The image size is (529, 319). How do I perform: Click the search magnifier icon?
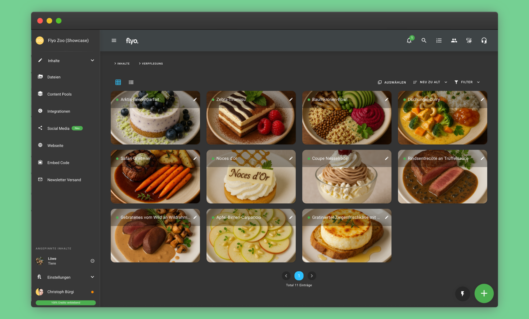tap(424, 40)
